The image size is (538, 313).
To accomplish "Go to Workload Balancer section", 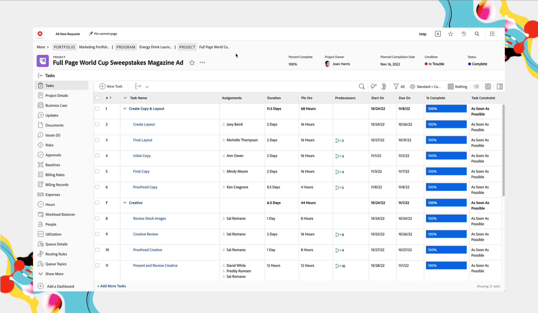I will pos(60,214).
